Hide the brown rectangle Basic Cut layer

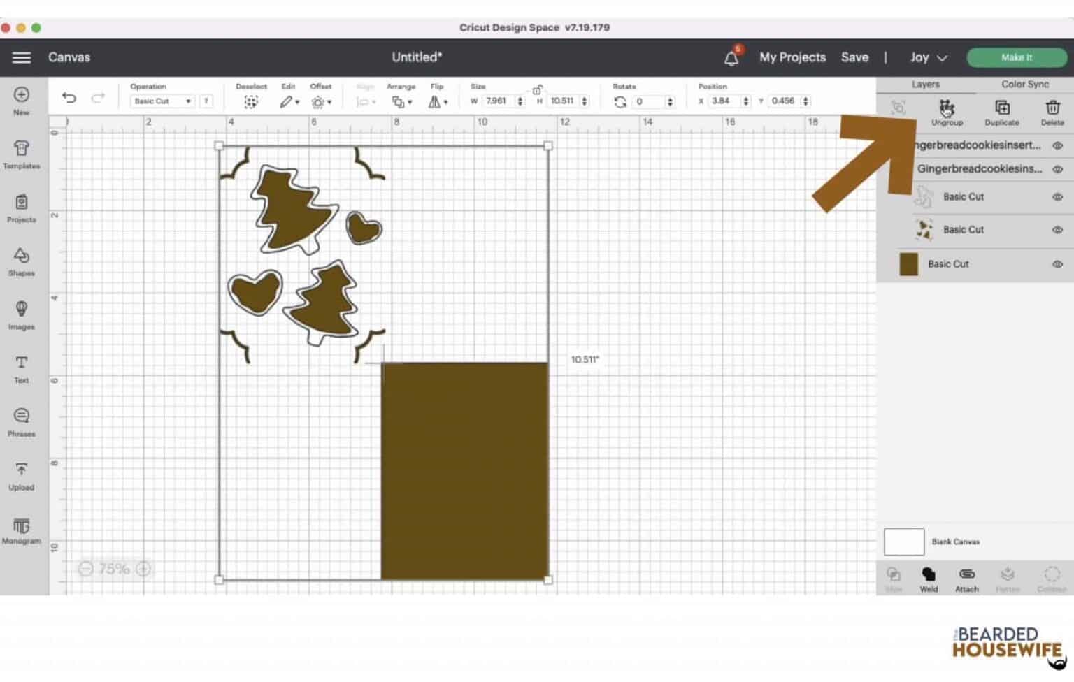[x=1057, y=264]
